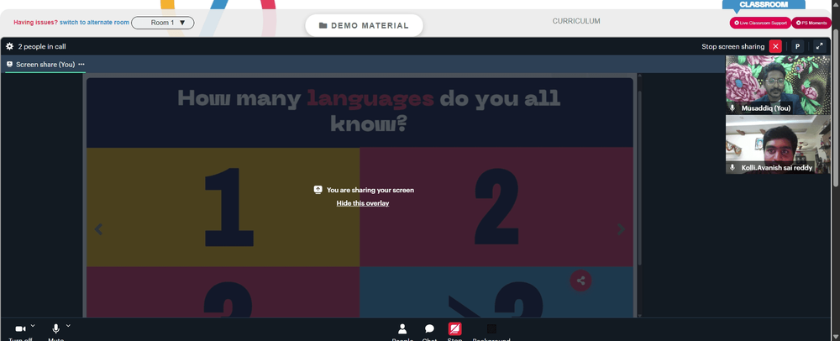This screenshot has height=341, width=840.
Task: Click the Hide this overlay link
Action: tap(363, 203)
